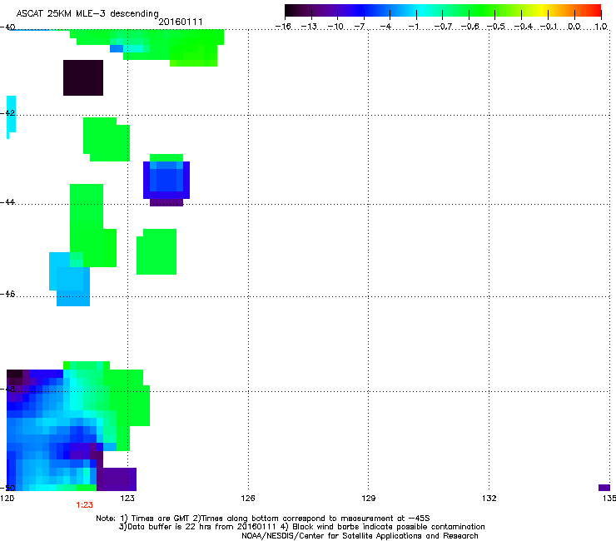Click the black data square near -41 latitude

pos(83,77)
